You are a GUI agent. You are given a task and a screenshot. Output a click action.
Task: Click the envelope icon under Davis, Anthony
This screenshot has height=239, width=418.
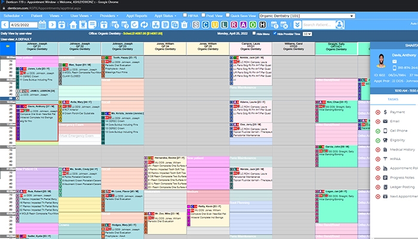[395, 62]
